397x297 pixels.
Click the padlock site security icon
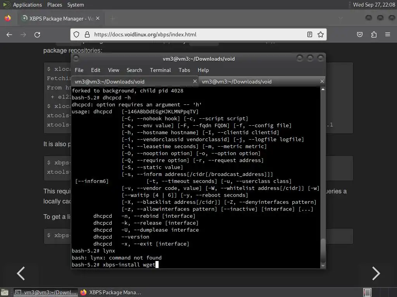tap(87, 34)
